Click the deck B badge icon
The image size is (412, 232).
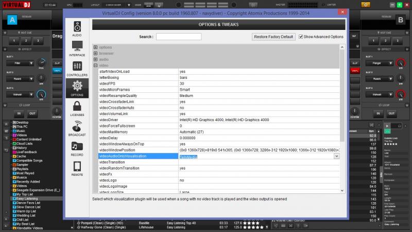coord(401,20)
